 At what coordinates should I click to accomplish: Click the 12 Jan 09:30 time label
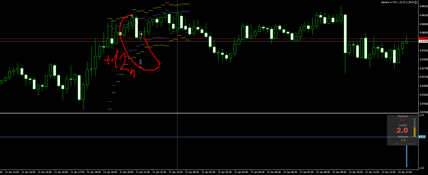[x=339, y=172]
